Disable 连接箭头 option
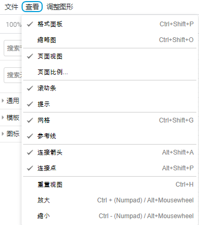This screenshot has width=199, height=225. pyautogui.click(x=110, y=152)
